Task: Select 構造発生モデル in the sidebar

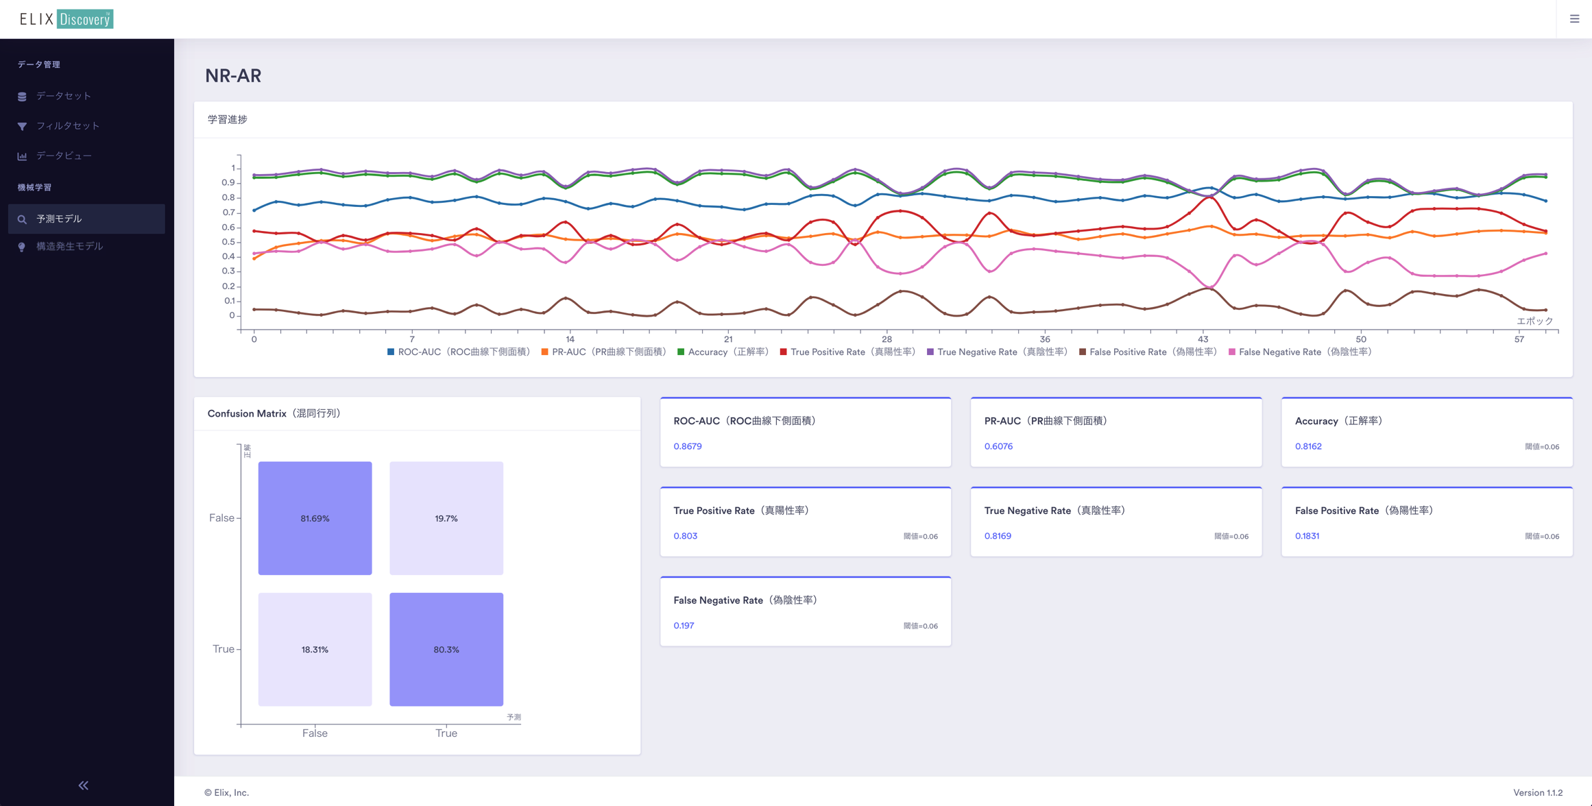Action: click(69, 247)
